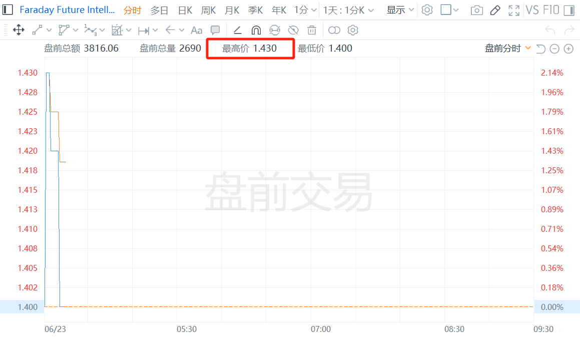Click the 2.14% percent axis label
Screen dimensions: 580x341
[x=552, y=73]
